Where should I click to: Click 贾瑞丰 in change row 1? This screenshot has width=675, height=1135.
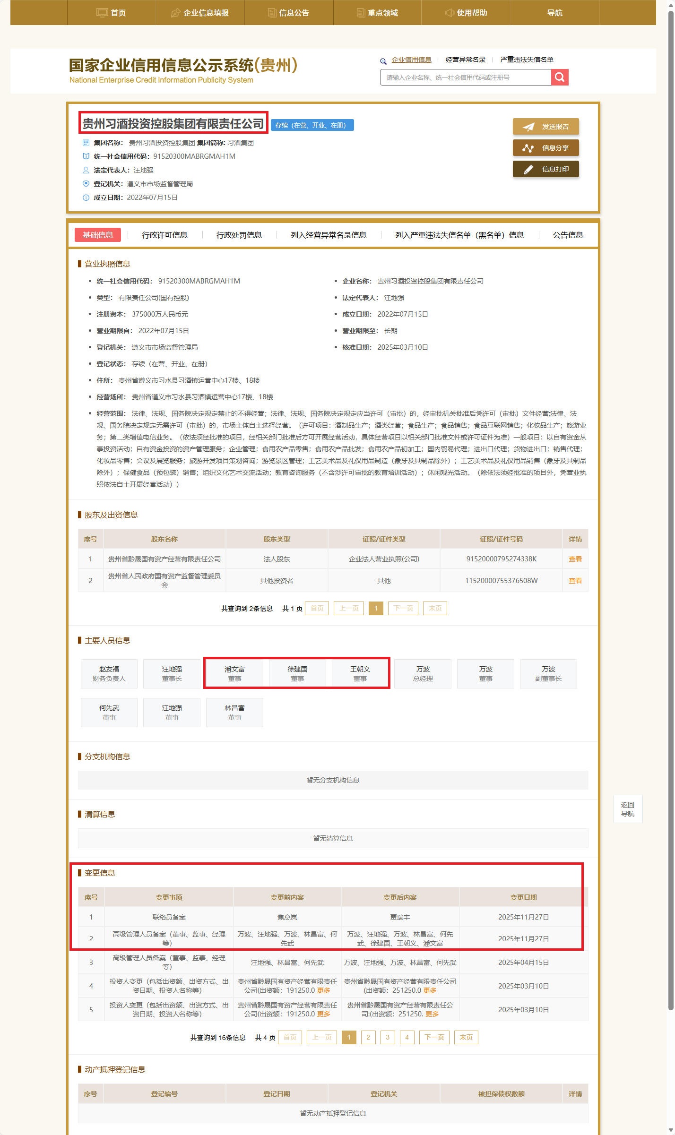(400, 917)
